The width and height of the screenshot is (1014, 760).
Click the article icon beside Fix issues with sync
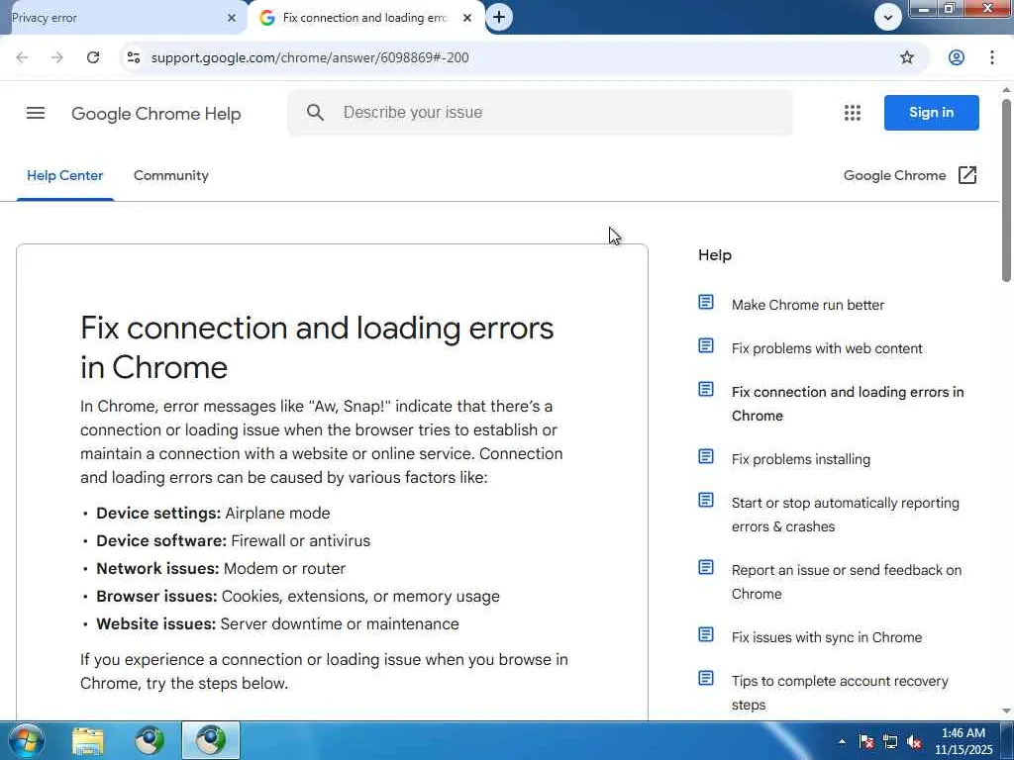pos(705,634)
